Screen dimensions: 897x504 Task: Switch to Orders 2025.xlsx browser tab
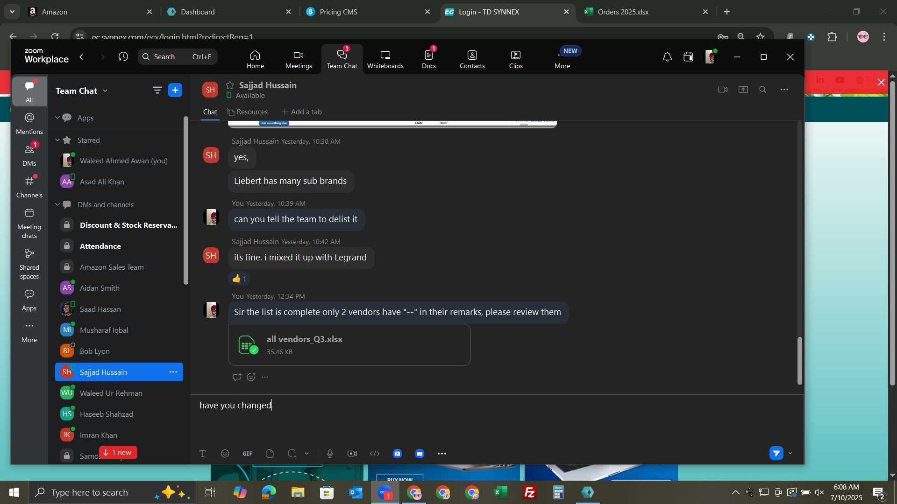pyautogui.click(x=647, y=12)
